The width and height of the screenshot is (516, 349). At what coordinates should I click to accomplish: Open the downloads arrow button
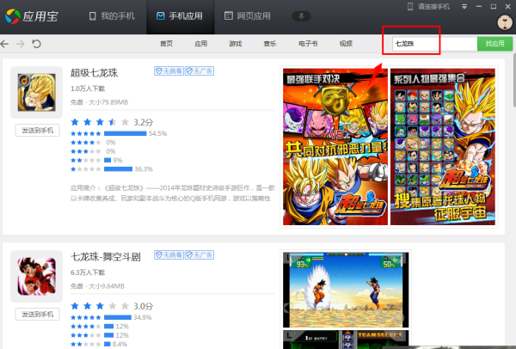coord(301,16)
